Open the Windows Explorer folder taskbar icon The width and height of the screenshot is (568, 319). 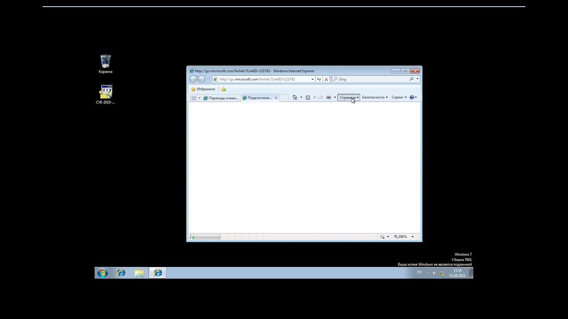[139, 273]
